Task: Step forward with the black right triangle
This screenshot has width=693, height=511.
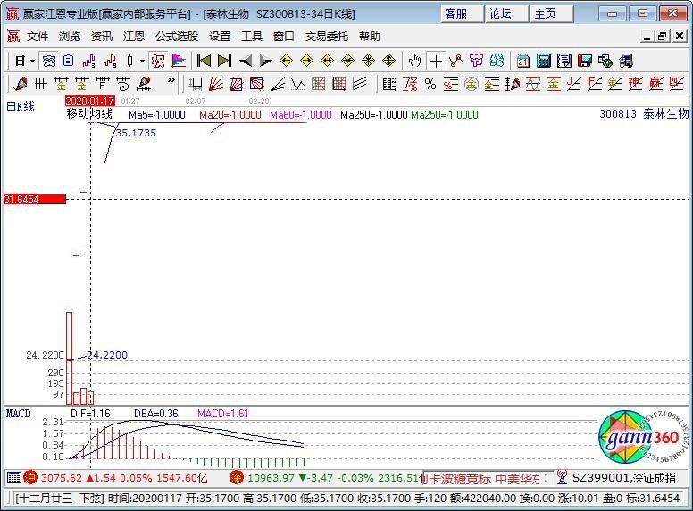Action: click(x=265, y=61)
